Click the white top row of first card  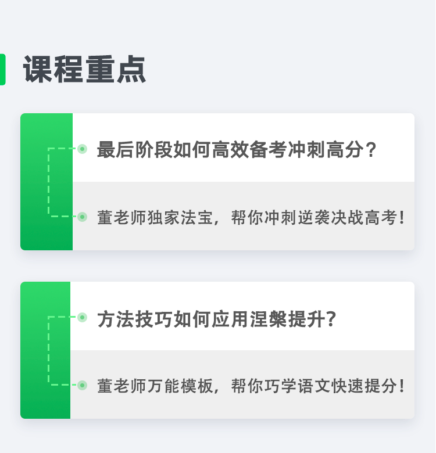244,148
